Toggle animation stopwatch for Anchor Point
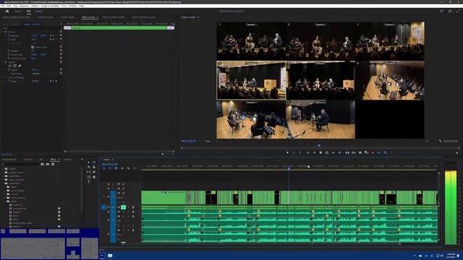This screenshot has height=260, width=463. coord(9,55)
